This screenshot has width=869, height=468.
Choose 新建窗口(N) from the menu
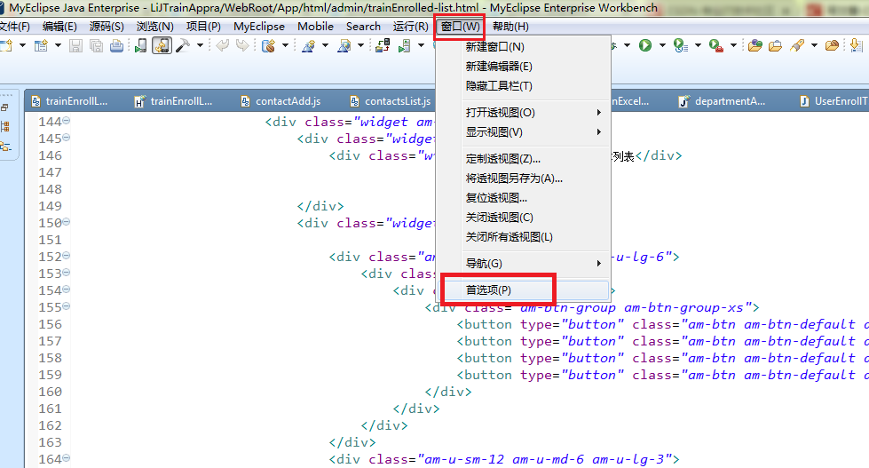523,46
